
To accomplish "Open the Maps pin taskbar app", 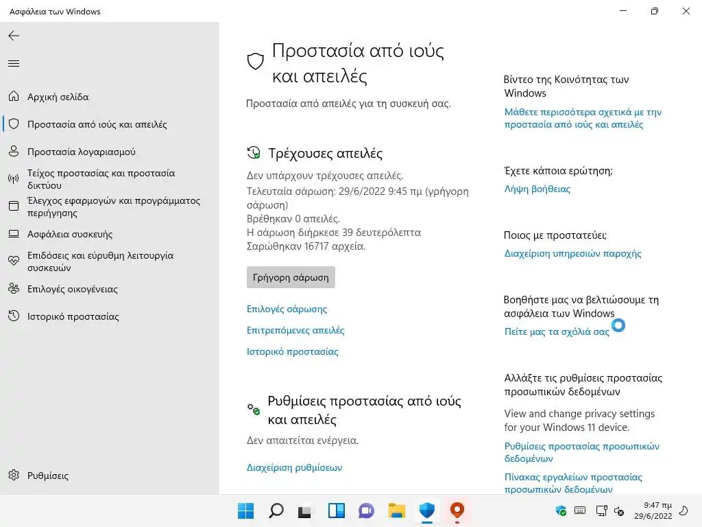I will click(457, 511).
